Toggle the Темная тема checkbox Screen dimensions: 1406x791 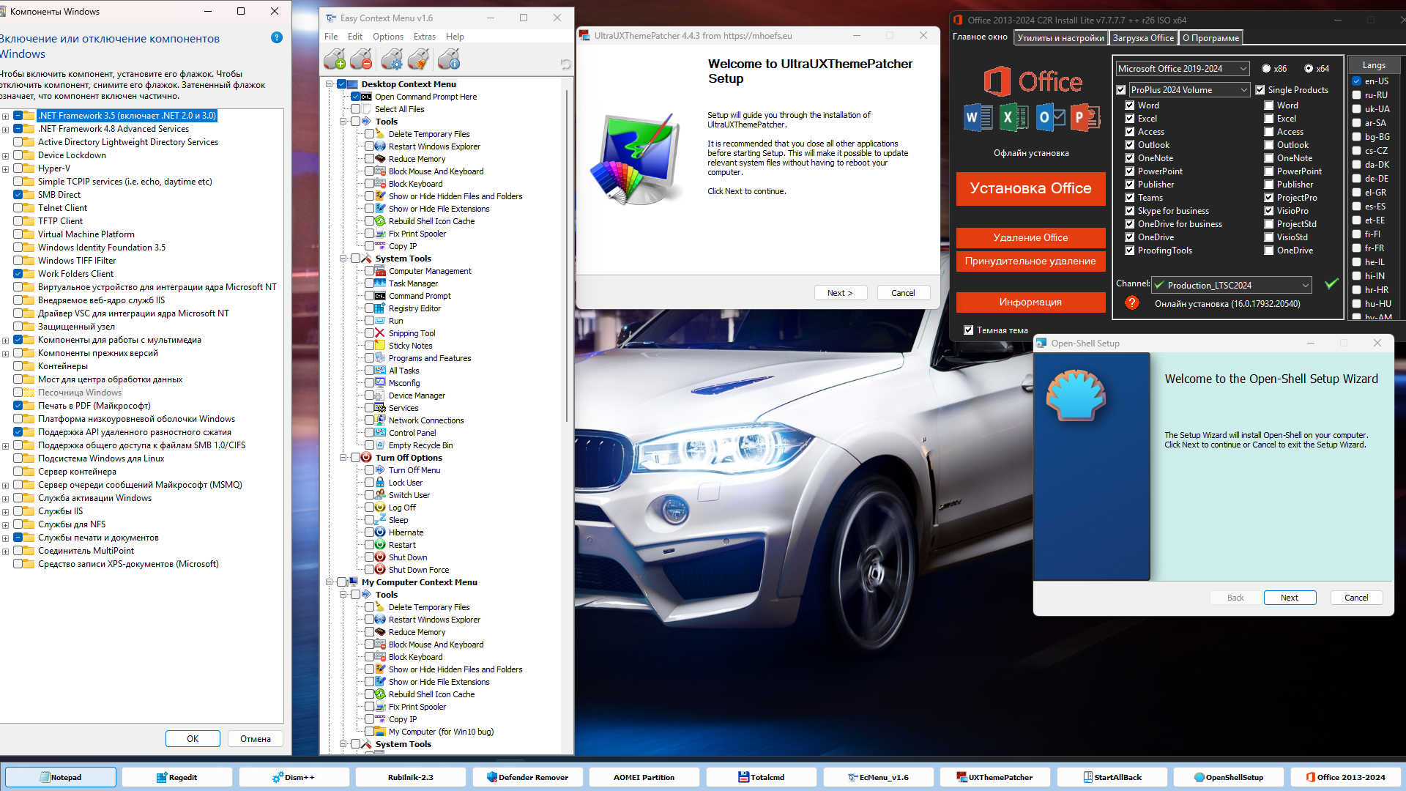(x=969, y=330)
